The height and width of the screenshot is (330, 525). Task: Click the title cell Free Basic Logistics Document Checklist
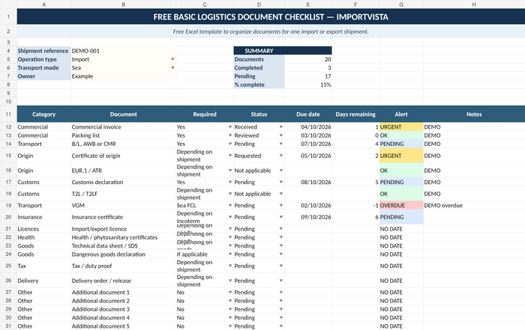pos(271,16)
